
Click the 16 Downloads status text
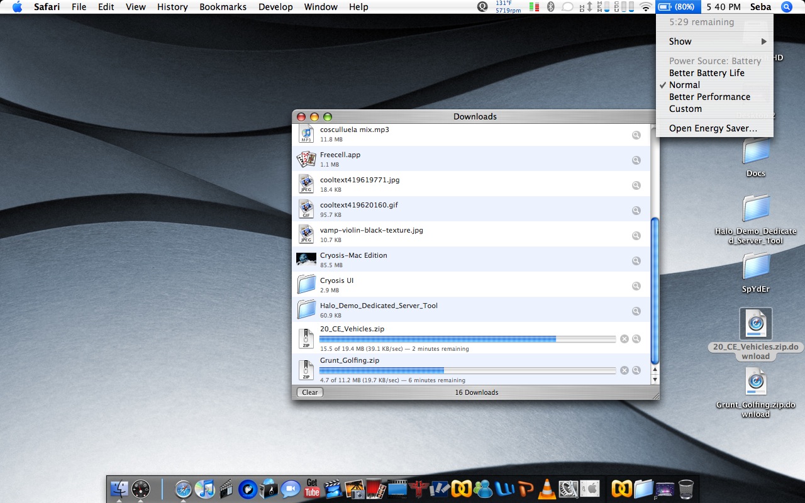click(477, 392)
